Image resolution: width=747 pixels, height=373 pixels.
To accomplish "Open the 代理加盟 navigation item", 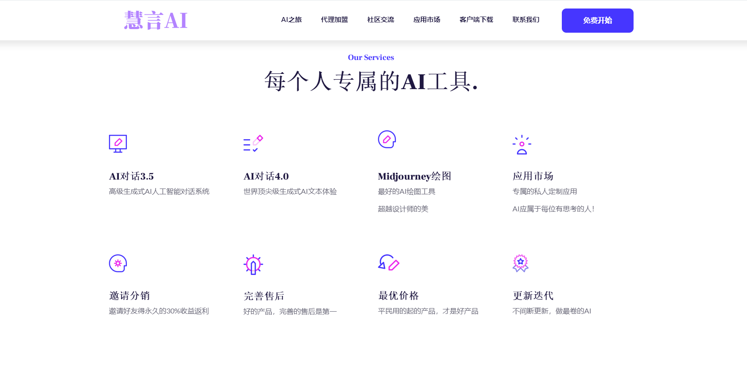I will point(334,20).
